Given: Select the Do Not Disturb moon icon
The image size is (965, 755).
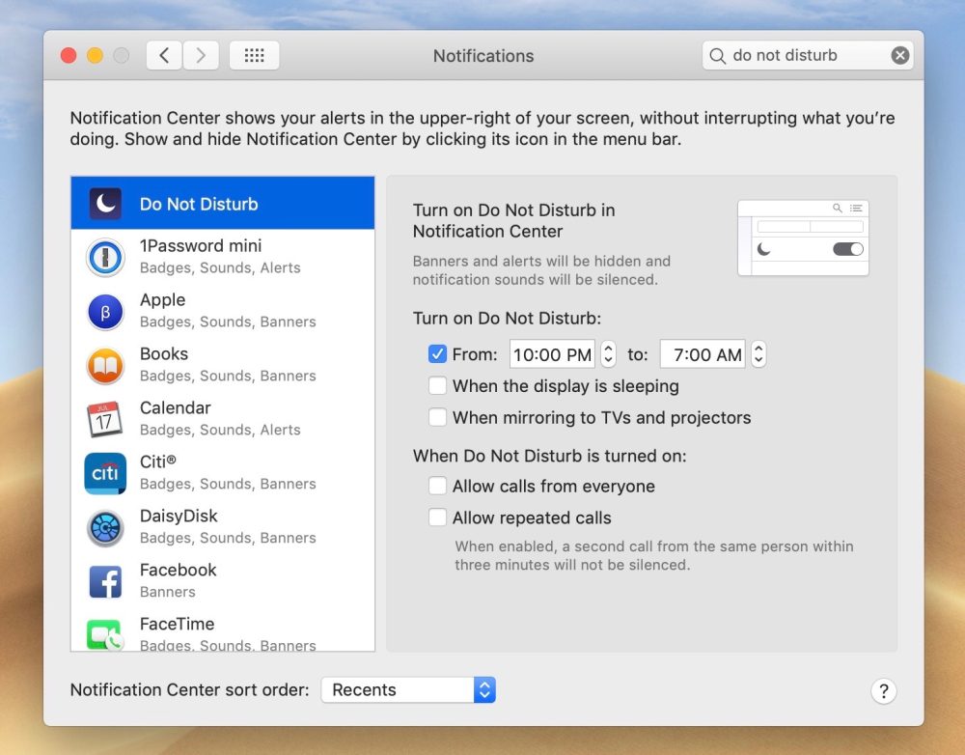Looking at the screenshot, I should 104,203.
